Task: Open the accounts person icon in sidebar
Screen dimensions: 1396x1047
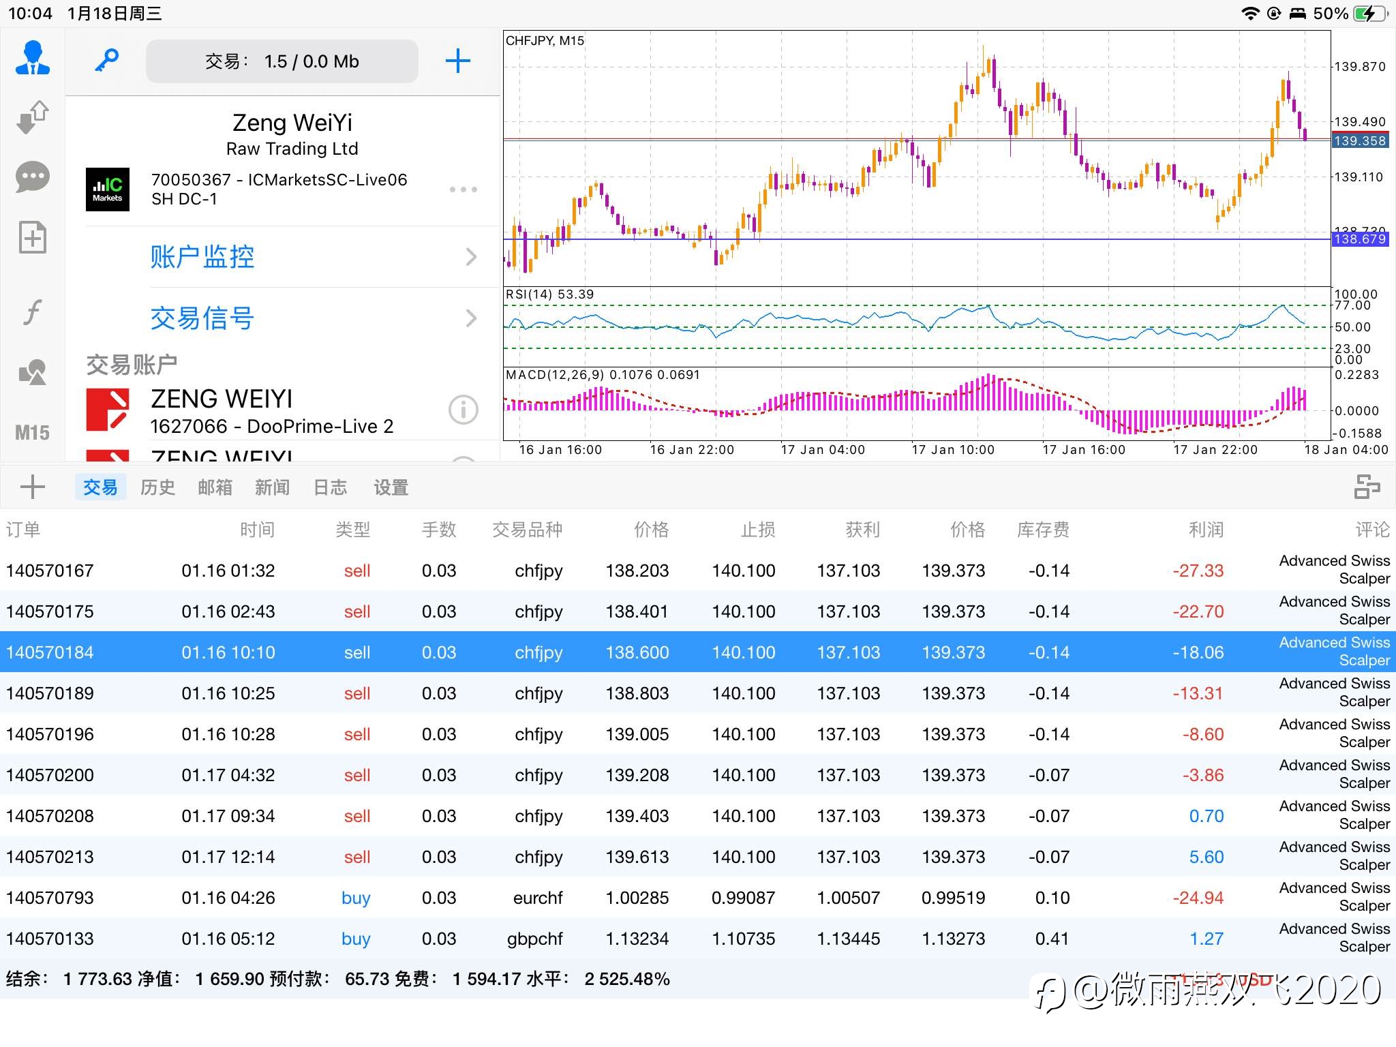Action: [32, 58]
